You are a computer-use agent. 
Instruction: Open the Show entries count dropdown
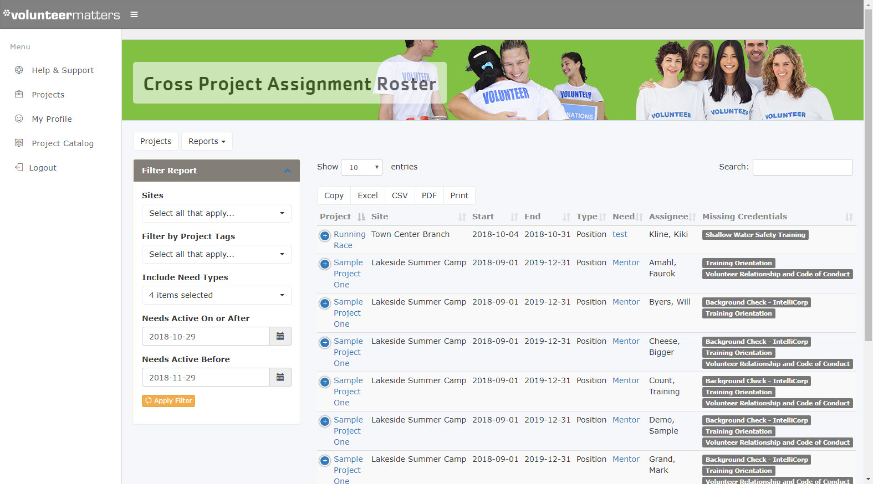(362, 167)
